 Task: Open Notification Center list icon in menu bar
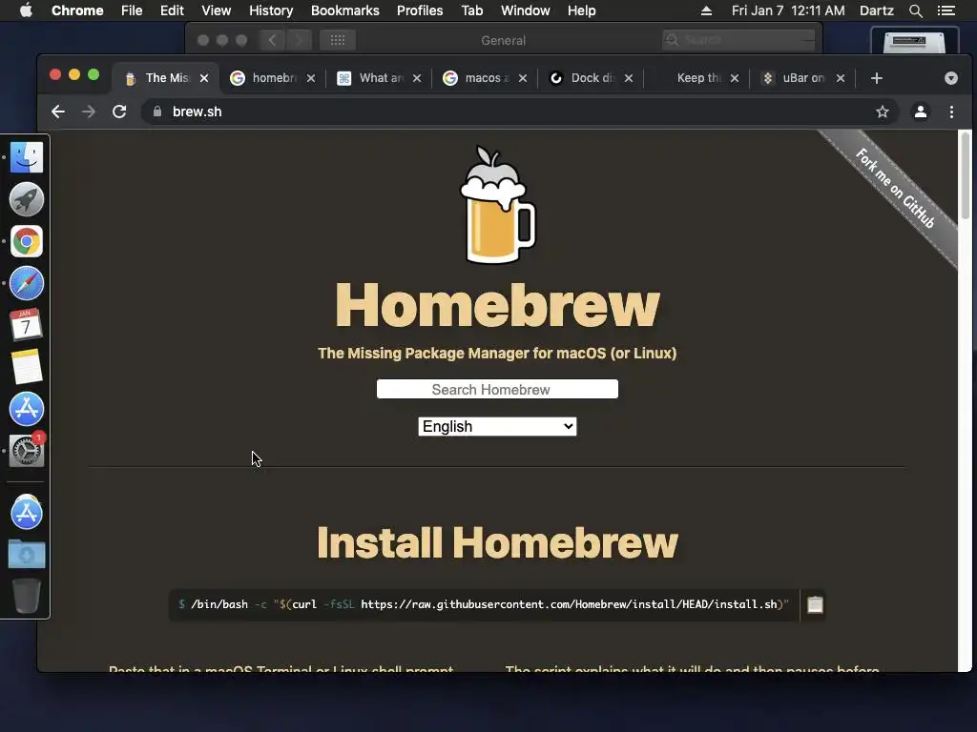coord(946,10)
